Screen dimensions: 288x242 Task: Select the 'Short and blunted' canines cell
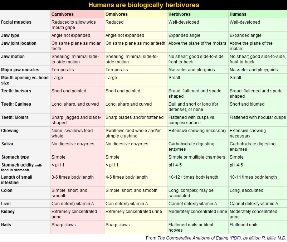(247, 104)
